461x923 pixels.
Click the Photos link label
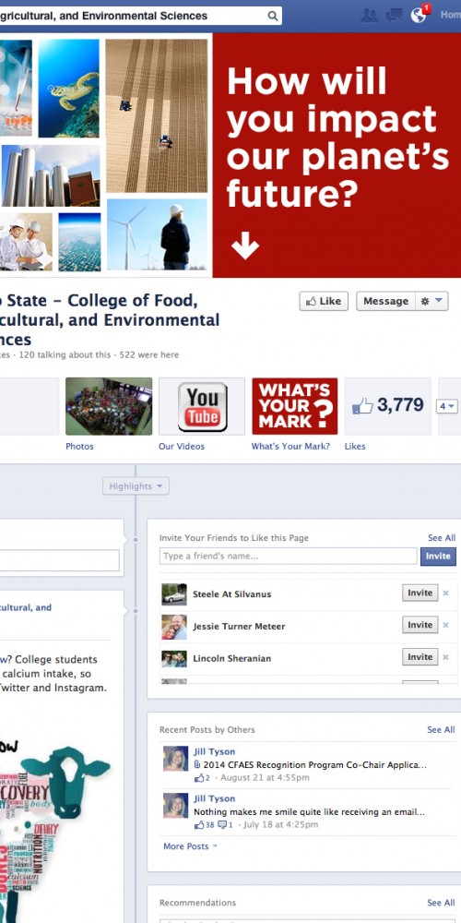(x=79, y=446)
